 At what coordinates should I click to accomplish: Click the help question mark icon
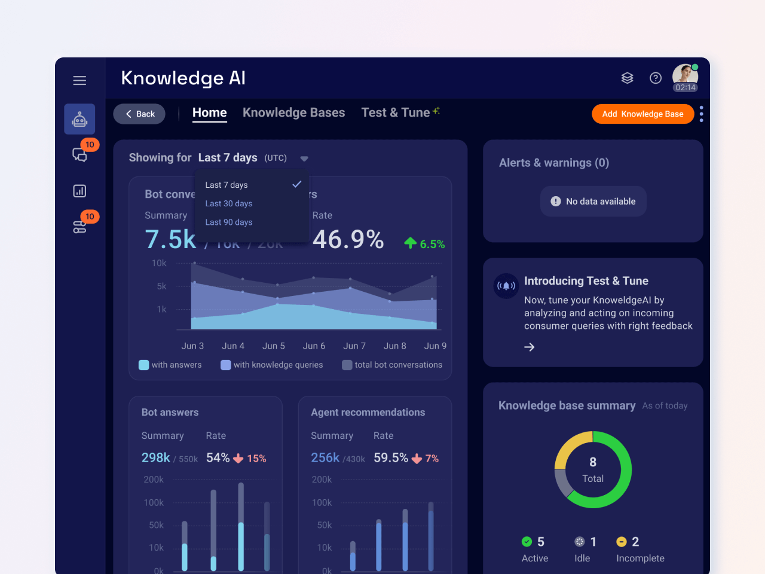pos(655,78)
